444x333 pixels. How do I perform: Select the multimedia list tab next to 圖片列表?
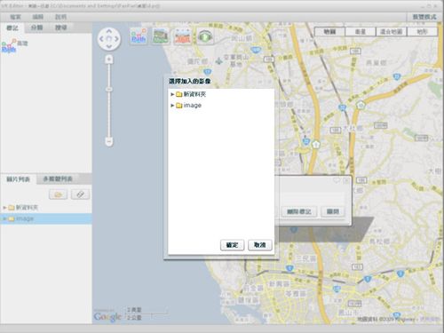coord(58,179)
